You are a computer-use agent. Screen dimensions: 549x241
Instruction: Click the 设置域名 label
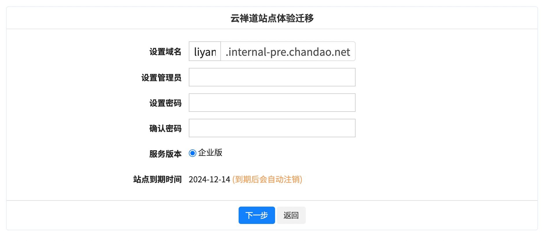165,52
